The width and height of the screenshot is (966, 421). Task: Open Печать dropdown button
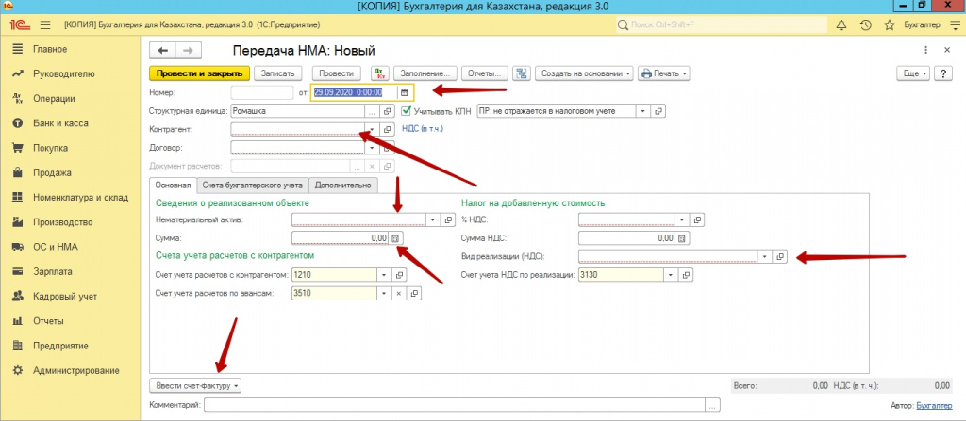point(663,73)
